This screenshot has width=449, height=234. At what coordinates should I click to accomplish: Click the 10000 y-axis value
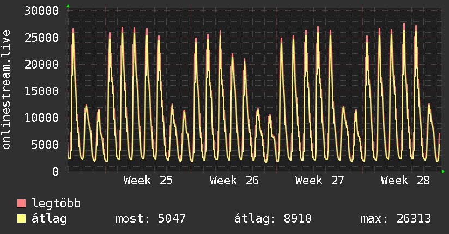pyautogui.click(x=41, y=118)
